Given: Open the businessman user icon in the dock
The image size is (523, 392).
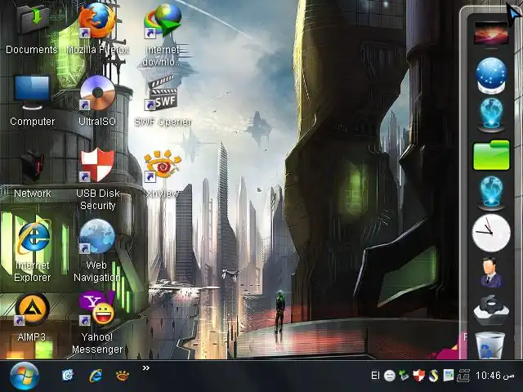Looking at the screenshot, I should (491, 273).
